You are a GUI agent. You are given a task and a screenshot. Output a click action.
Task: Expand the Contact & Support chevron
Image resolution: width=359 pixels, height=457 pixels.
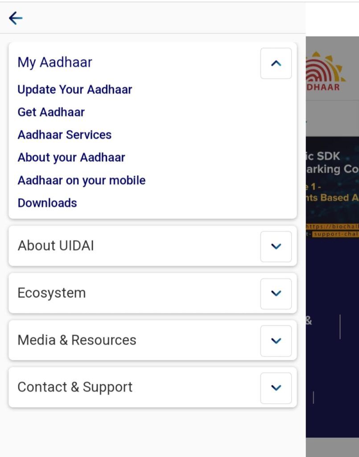(x=276, y=388)
